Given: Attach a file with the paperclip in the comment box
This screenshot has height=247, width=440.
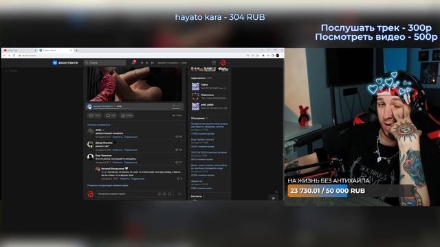Looking at the screenshot, I should pyautogui.click(x=159, y=193).
